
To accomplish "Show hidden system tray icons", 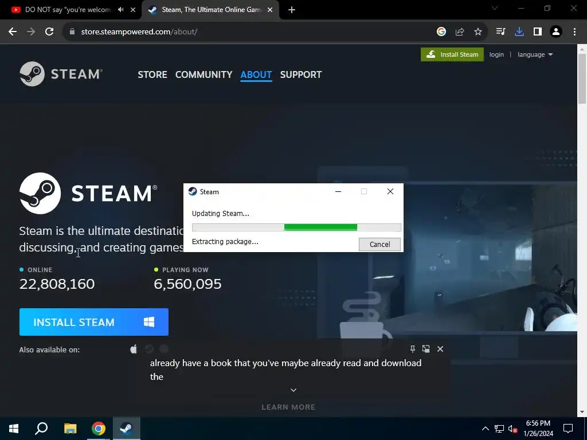I will click(485, 429).
